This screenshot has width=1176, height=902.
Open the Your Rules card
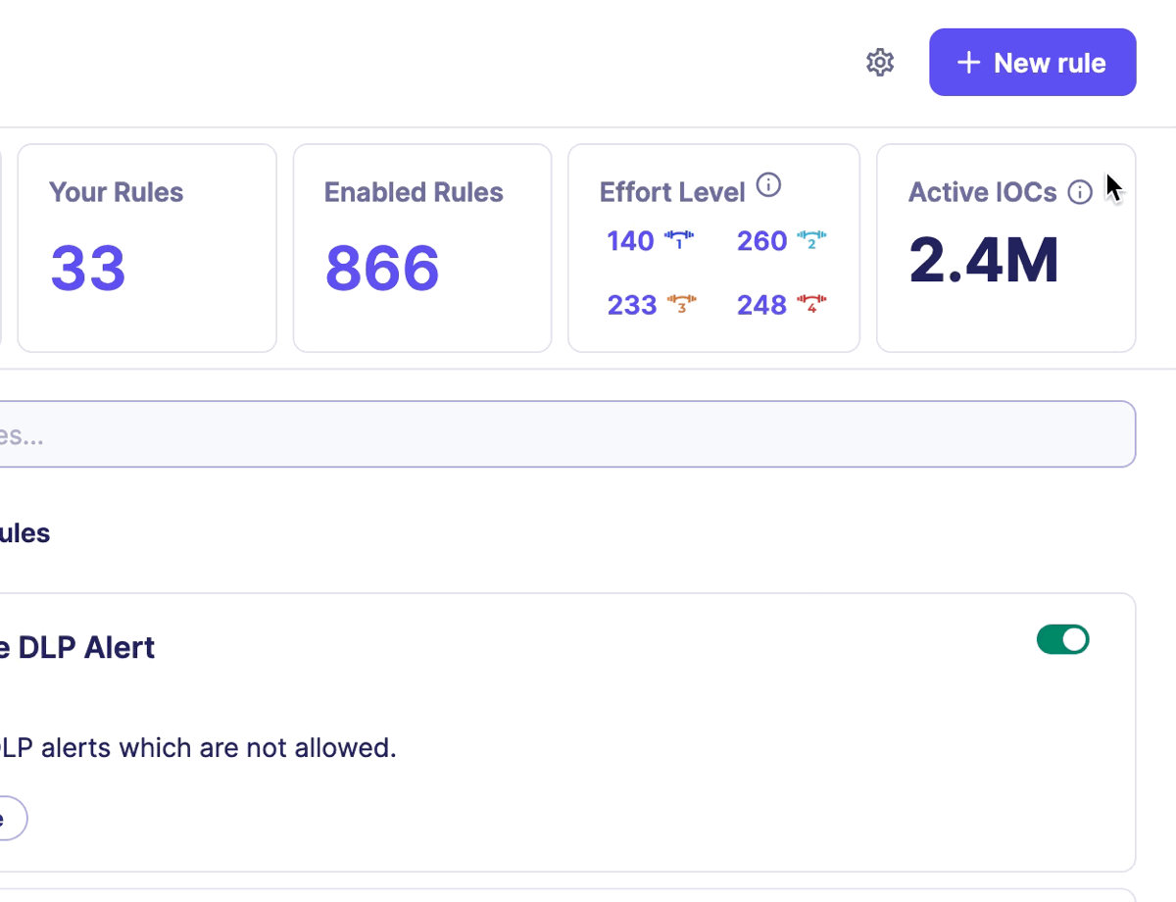[147, 248]
